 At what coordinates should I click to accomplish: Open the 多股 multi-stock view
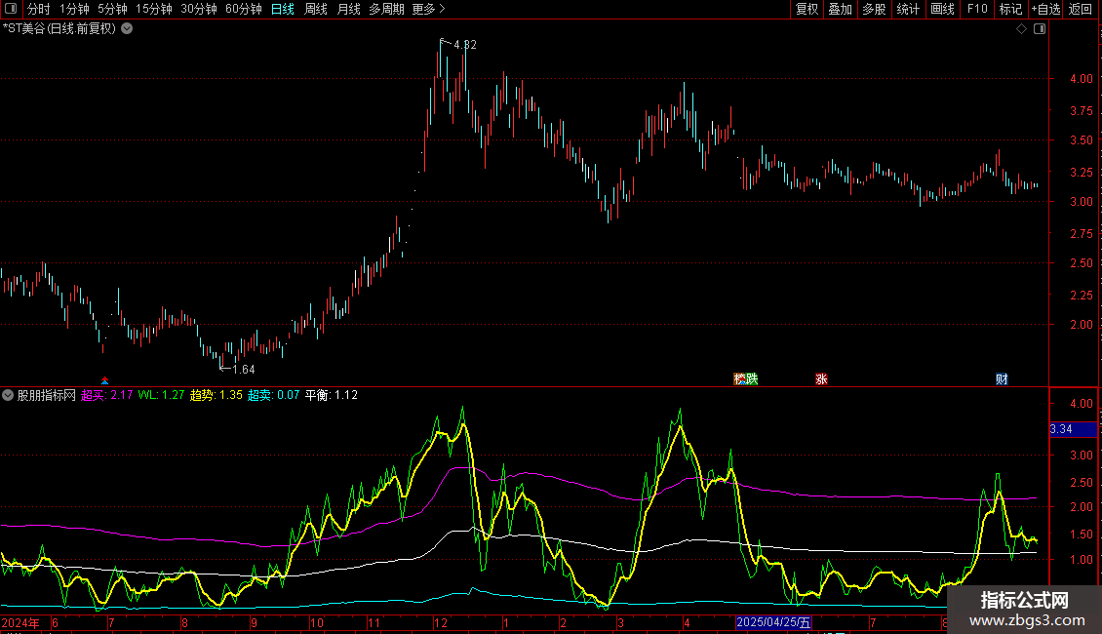click(875, 9)
